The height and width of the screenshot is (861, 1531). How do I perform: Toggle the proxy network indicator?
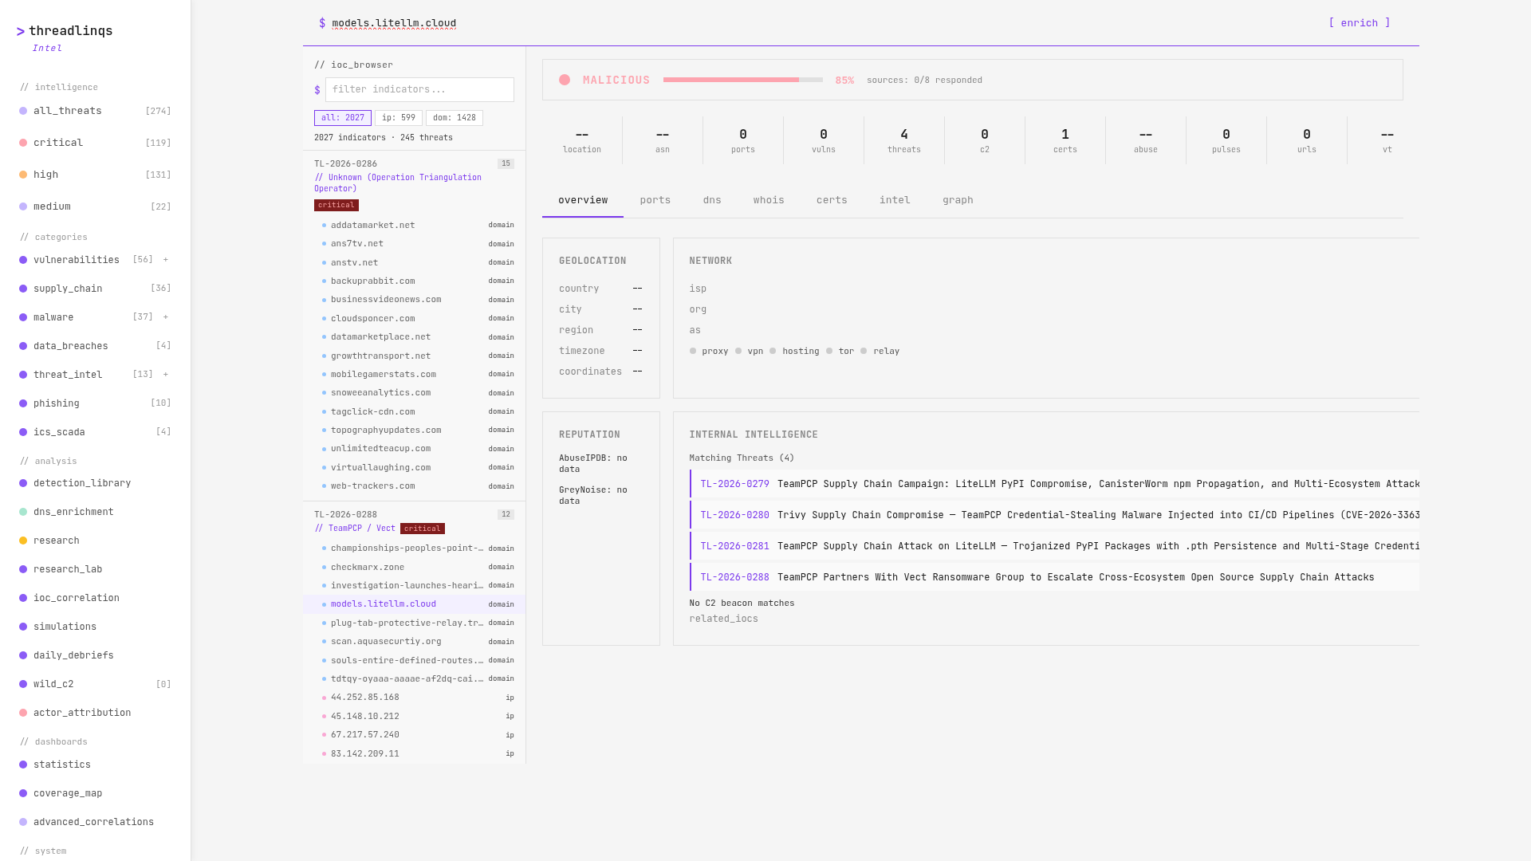click(710, 351)
